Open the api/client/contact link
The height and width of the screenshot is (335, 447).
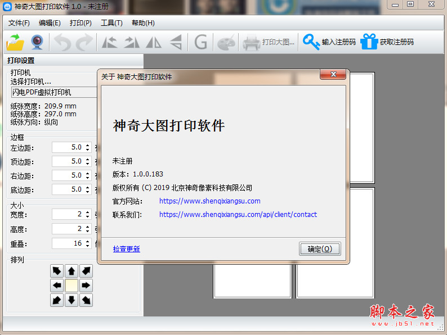[238, 214]
